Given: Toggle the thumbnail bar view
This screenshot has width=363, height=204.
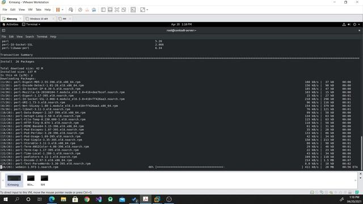Looking at the screenshot, I should pos(110,10).
